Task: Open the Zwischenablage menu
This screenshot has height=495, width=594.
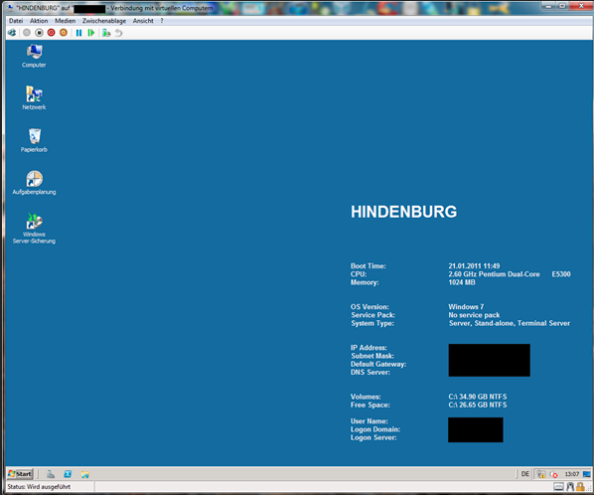Action: (x=104, y=21)
